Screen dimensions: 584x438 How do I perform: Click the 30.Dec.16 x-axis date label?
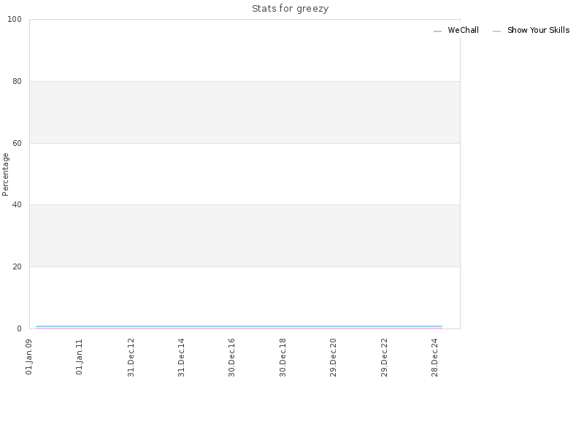point(231,357)
